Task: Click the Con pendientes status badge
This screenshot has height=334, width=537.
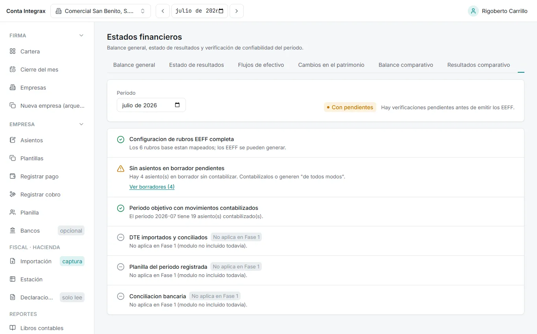Action: click(350, 107)
